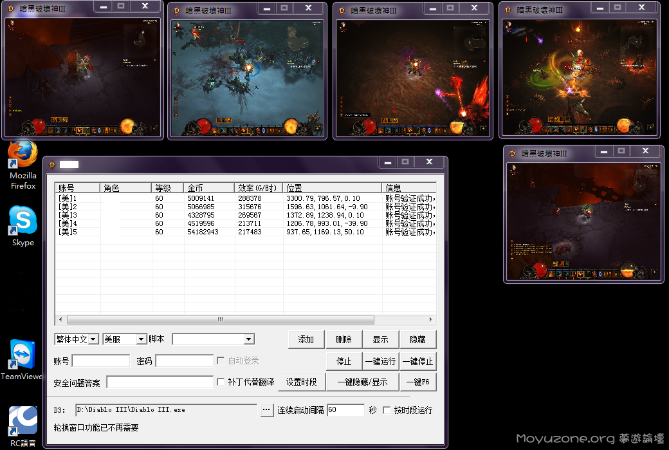Select the account row [美]3
Image resolution: width=669 pixels, height=450 pixels.
coord(246,215)
